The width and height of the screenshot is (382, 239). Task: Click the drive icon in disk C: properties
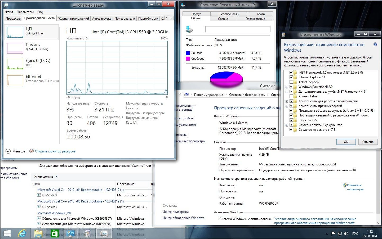[189, 29]
